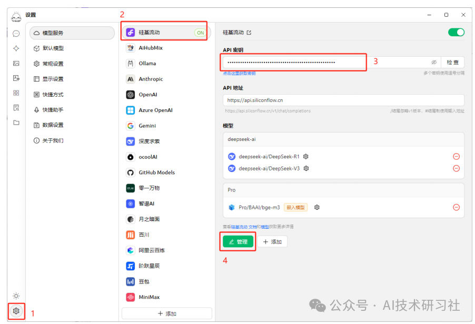Open 模型 link in help text
Viewport: 475px width, 324px height.
[265, 227]
